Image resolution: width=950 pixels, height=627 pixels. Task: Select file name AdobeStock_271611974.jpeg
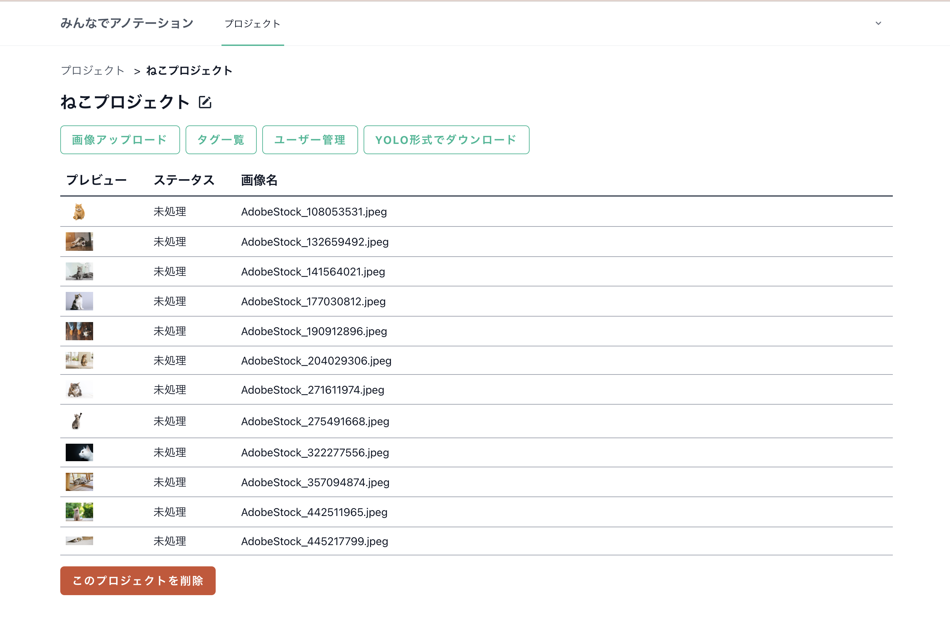[x=313, y=390]
